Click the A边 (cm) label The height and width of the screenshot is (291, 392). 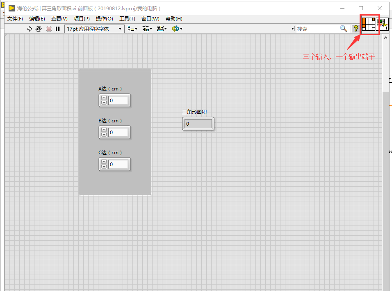pos(110,89)
